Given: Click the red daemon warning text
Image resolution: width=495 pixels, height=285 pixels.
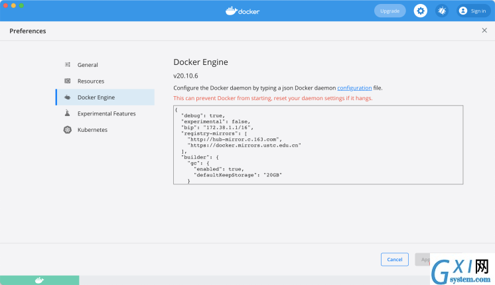Looking at the screenshot, I should pyautogui.click(x=273, y=98).
